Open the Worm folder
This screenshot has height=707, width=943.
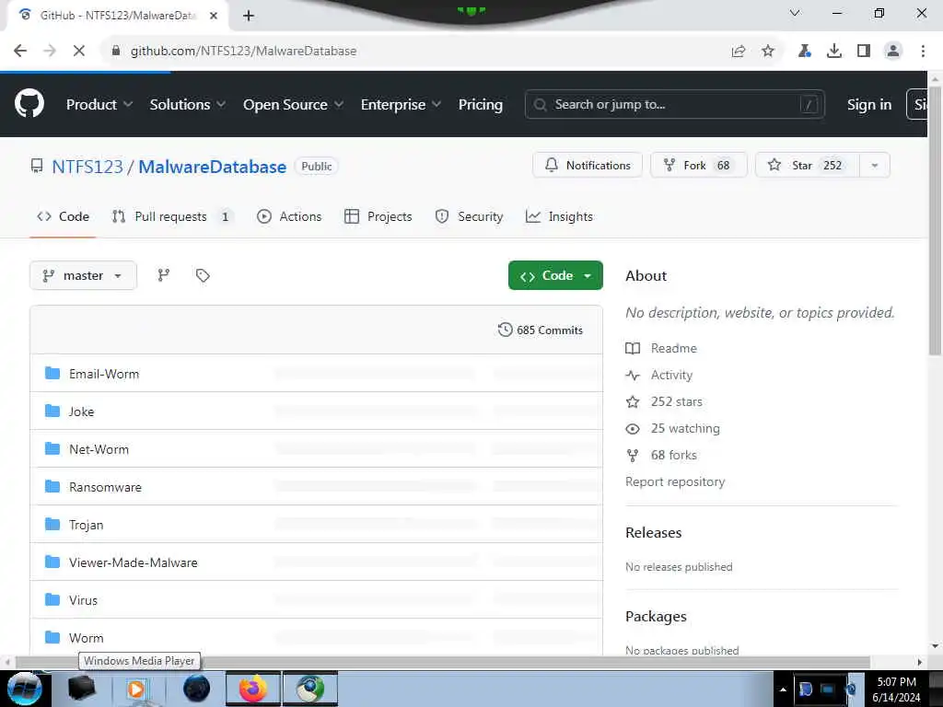click(86, 638)
